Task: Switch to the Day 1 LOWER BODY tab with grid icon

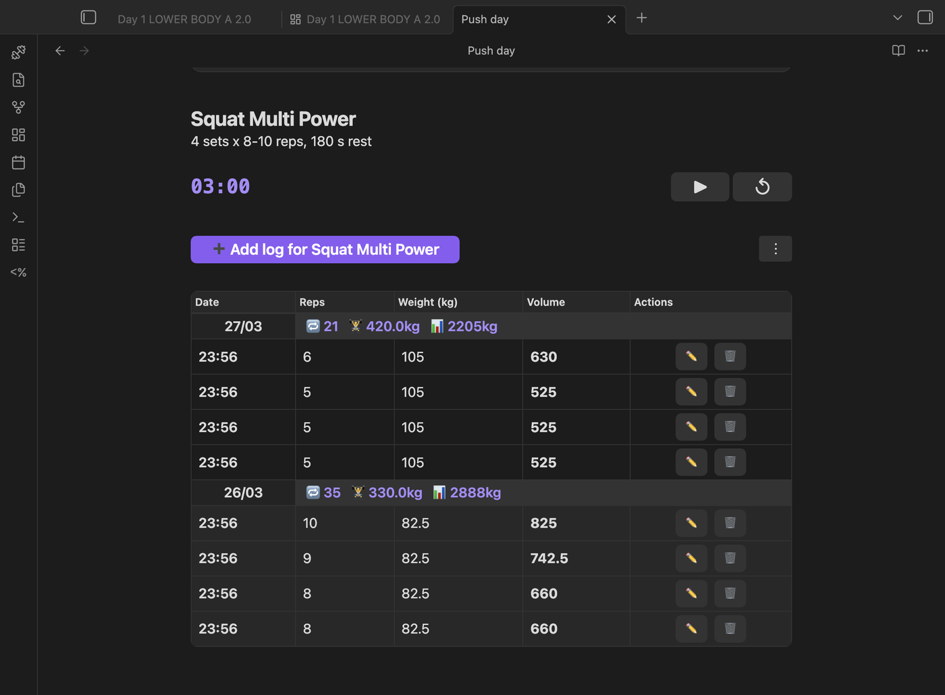Action: (x=365, y=19)
